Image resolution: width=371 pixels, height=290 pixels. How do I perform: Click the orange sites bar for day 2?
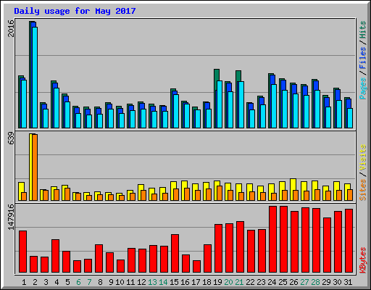35,167
